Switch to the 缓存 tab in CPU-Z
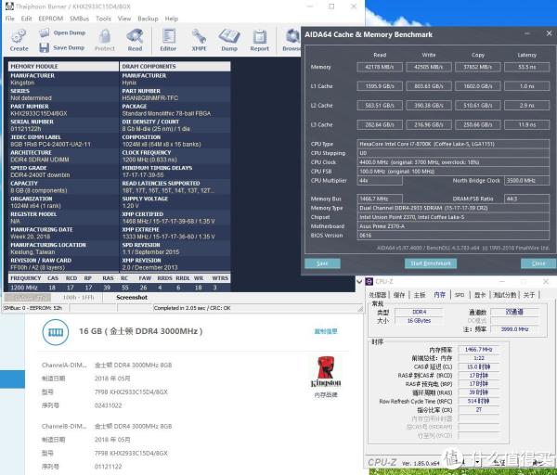 399,295
